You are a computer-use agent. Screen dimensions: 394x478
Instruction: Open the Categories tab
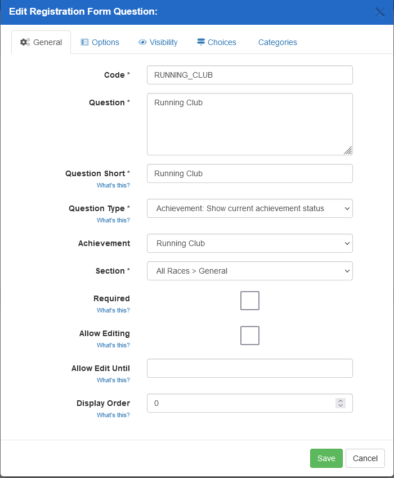277,42
